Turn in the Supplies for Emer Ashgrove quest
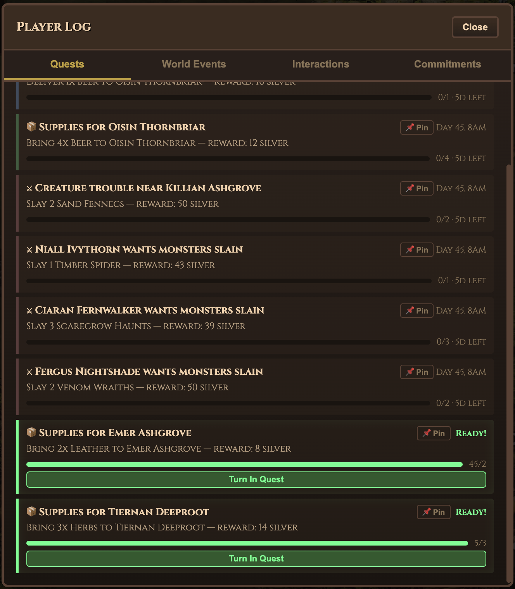Viewport: 515px width, 589px height. point(256,480)
